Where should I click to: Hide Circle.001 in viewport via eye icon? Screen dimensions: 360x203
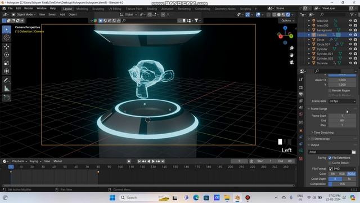tap(350, 44)
